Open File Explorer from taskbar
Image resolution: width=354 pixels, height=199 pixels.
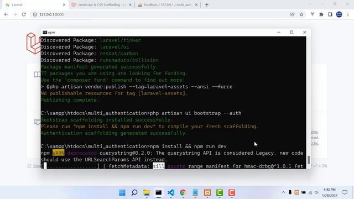(x=147, y=193)
